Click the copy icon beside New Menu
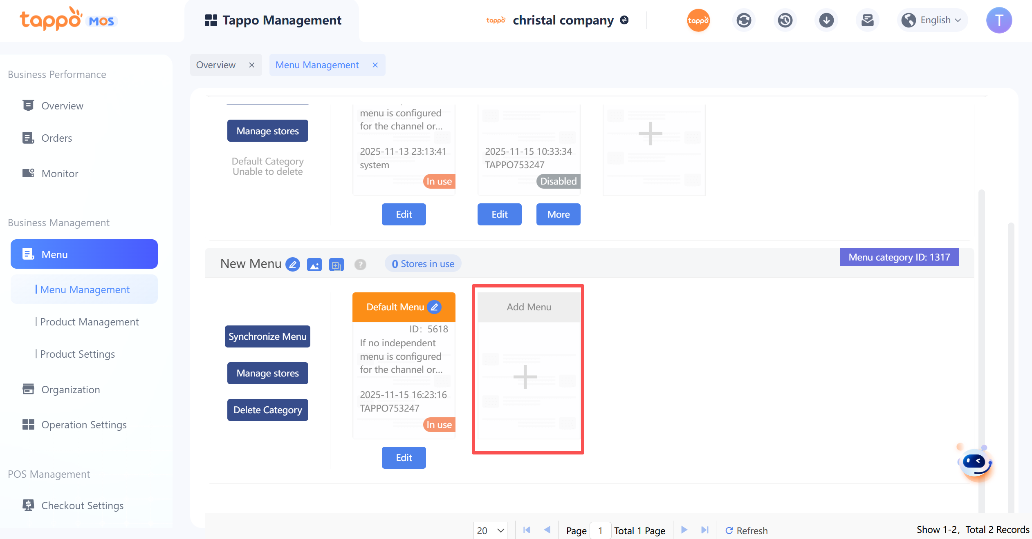The image size is (1032, 539). click(336, 265)
